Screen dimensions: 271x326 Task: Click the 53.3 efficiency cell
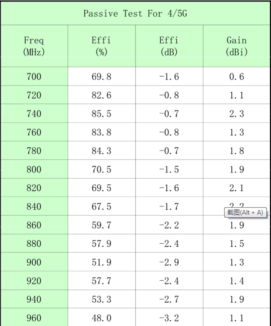click(x=102, y=299)
